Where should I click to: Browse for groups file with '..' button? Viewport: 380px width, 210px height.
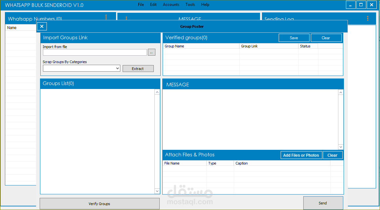click(x=151, y=52)
